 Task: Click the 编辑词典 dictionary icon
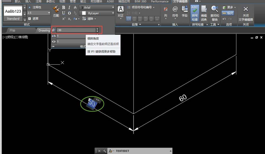(204, 13)
